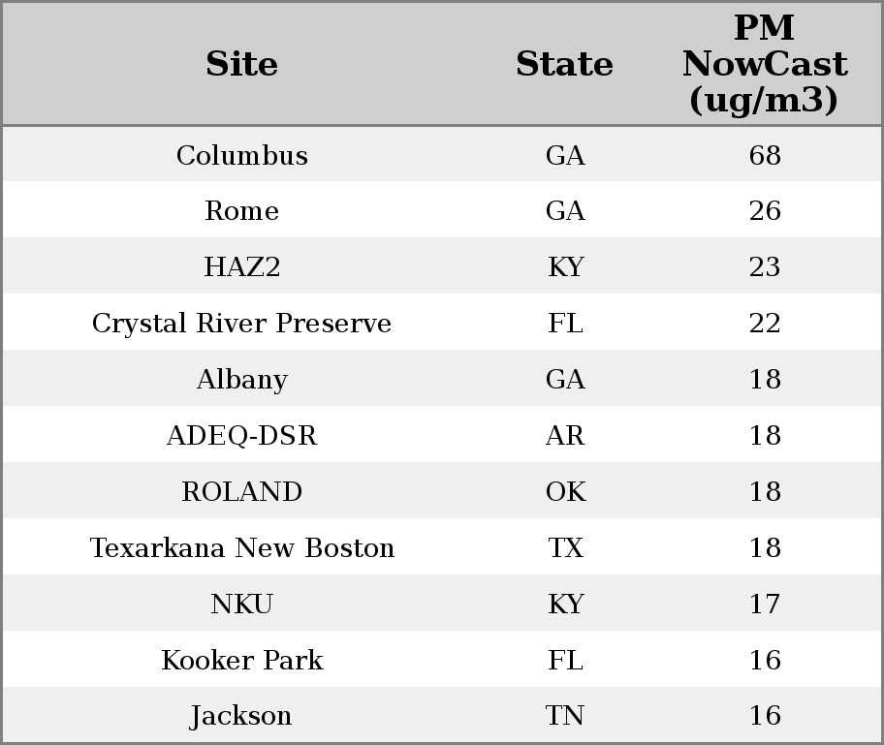Click the PM NowCast column header
This screenshot has height=745, width=884.
(x=764, y=64)
